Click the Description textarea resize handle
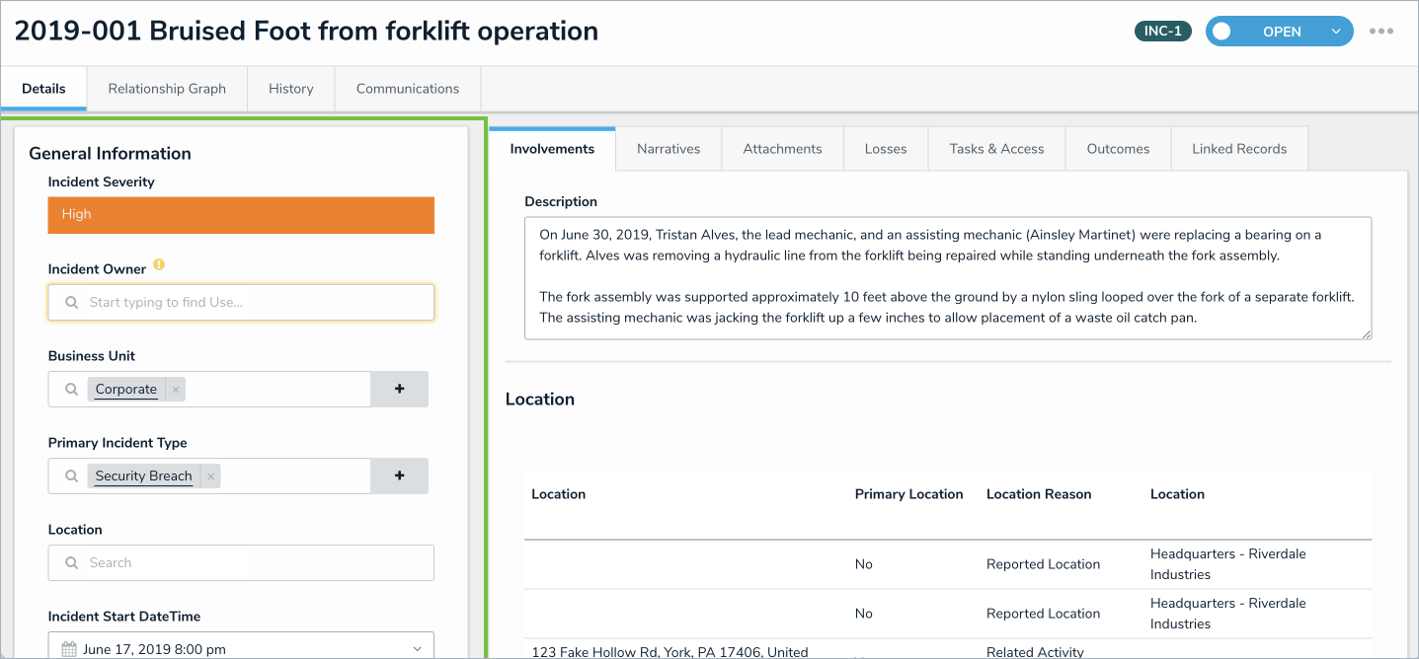This screenshot has height=659, width=1419. point(1367,334)
